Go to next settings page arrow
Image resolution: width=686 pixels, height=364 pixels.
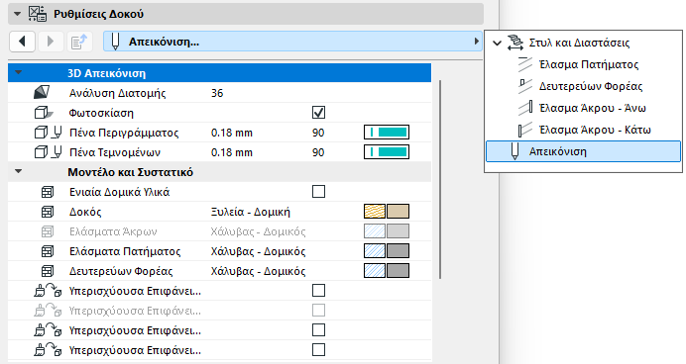coord(51,42)
